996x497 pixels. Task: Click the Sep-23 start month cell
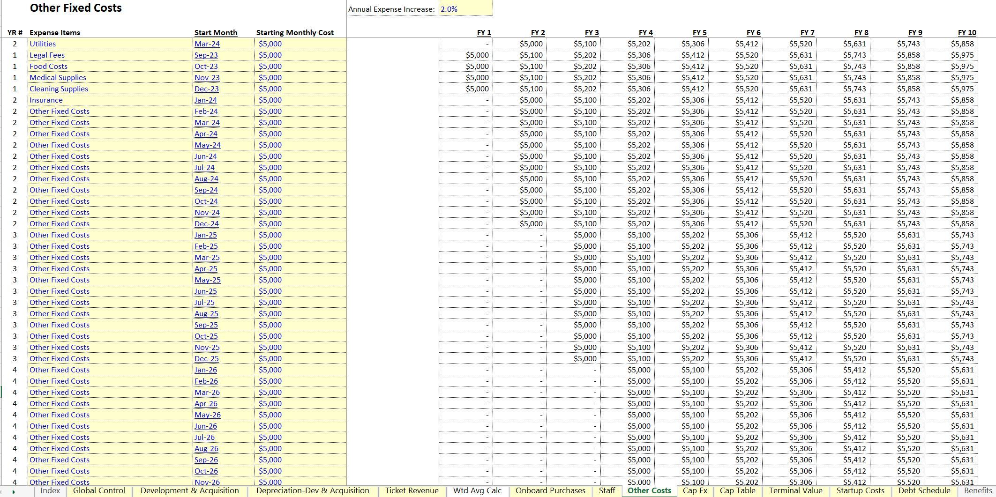pyautogui.click(x=224, y=55)
